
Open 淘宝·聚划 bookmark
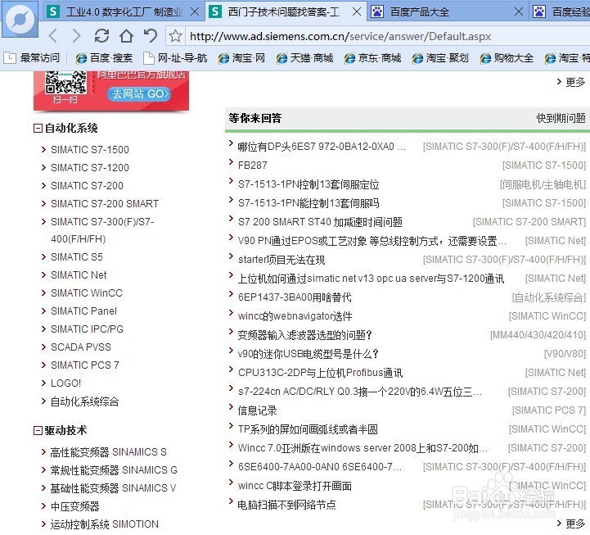440,58
